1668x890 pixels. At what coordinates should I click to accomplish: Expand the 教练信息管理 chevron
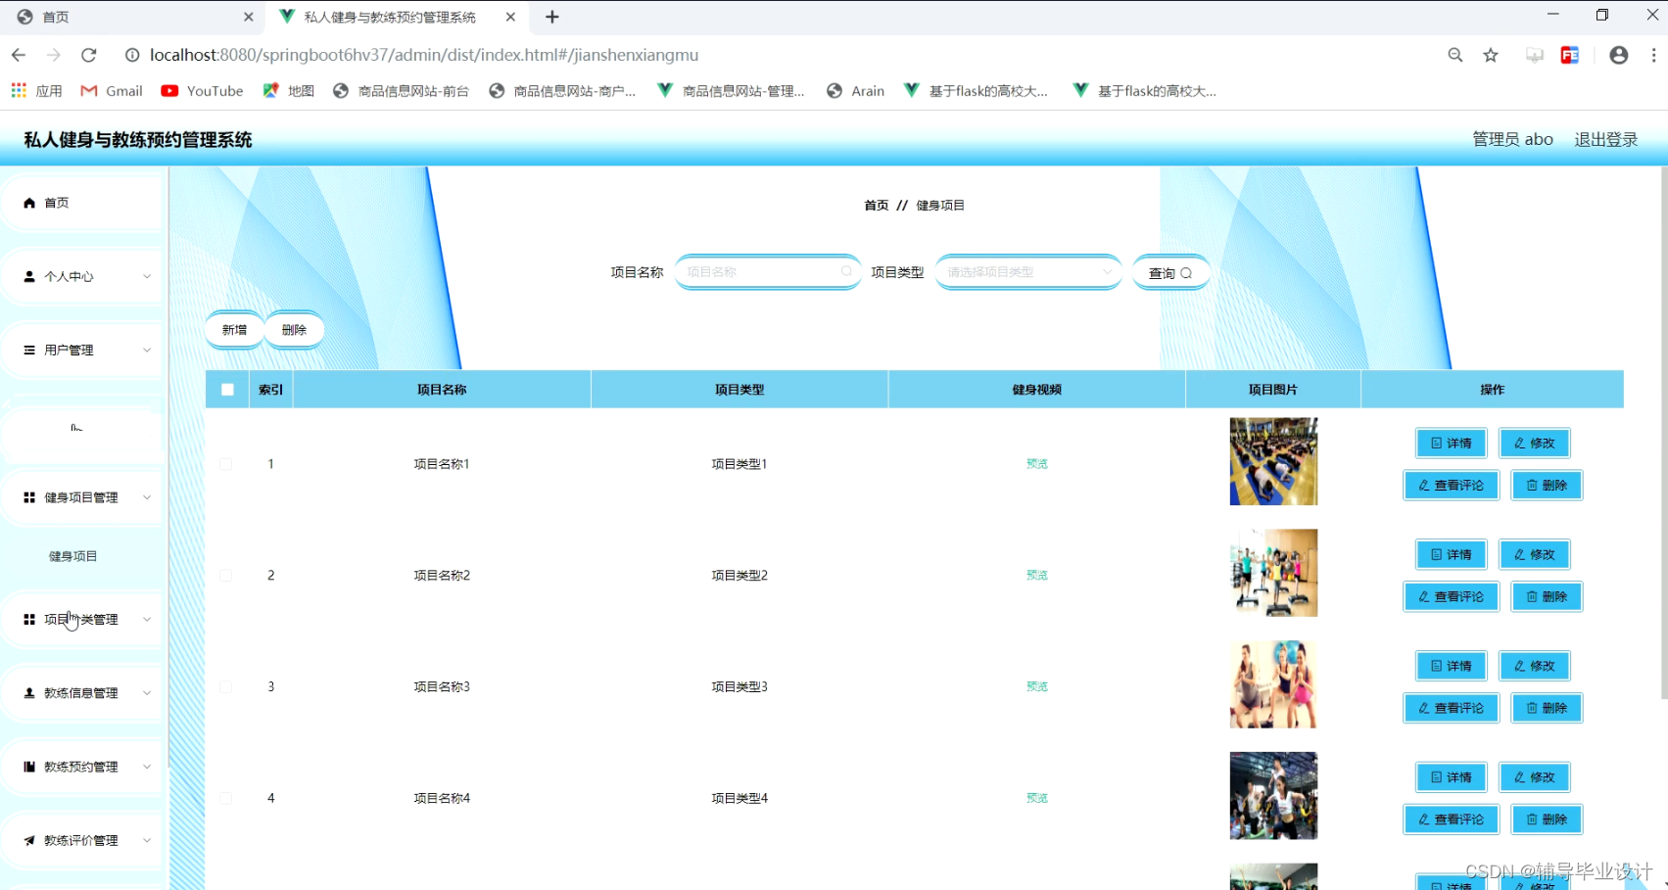coord(147,692)
